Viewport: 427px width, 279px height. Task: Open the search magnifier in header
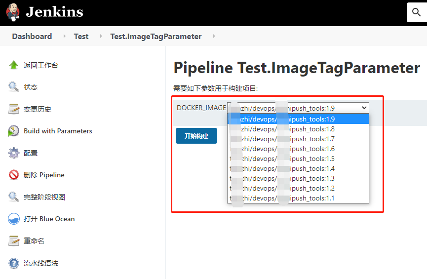[416, 12]
